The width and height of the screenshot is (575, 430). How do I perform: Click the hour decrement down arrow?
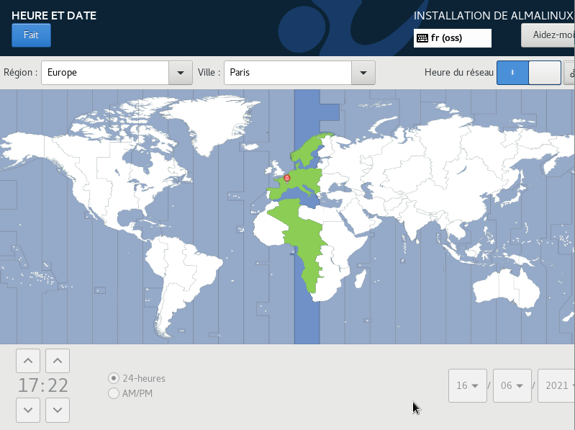coord(27,410)
